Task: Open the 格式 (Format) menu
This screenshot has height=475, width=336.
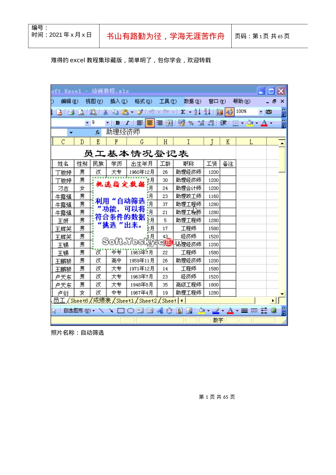Action: click(143, 101)
